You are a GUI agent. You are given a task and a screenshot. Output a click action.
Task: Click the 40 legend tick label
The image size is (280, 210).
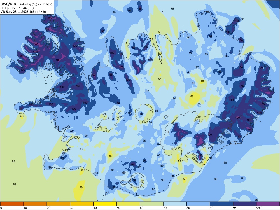(95, 208)
